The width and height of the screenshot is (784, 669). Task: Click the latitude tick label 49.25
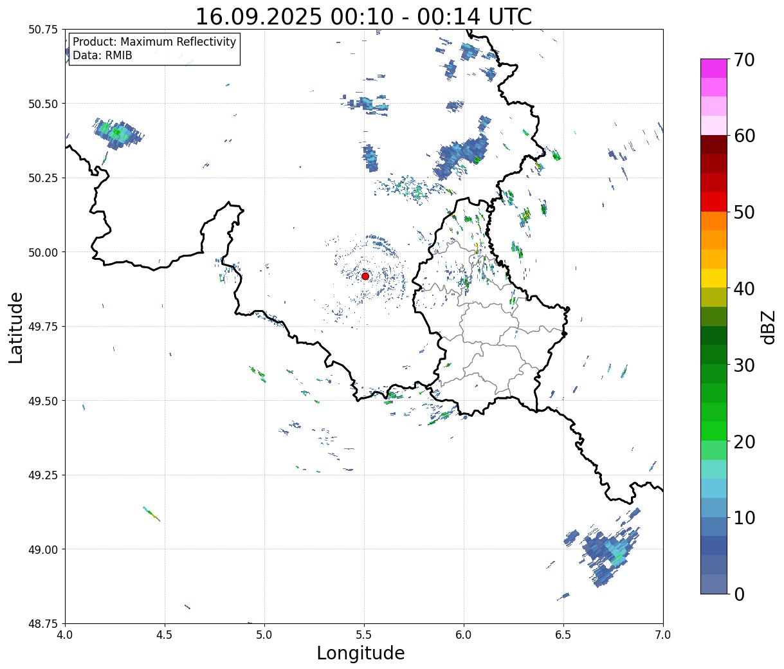[43, 475]
